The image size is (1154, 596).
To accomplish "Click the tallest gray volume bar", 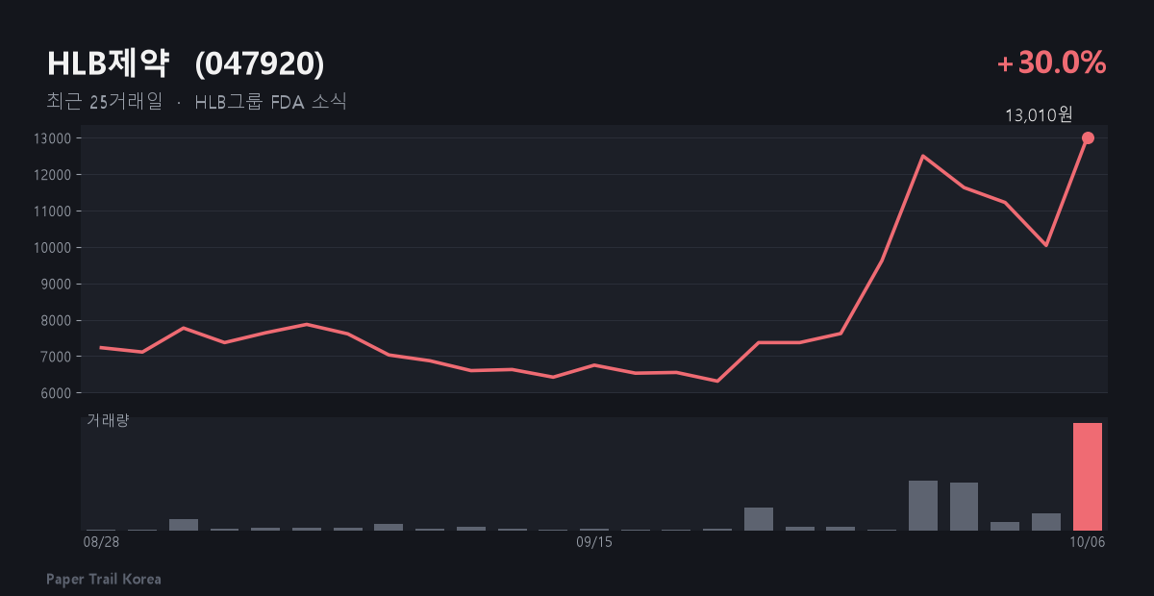I will coord(923,506).
